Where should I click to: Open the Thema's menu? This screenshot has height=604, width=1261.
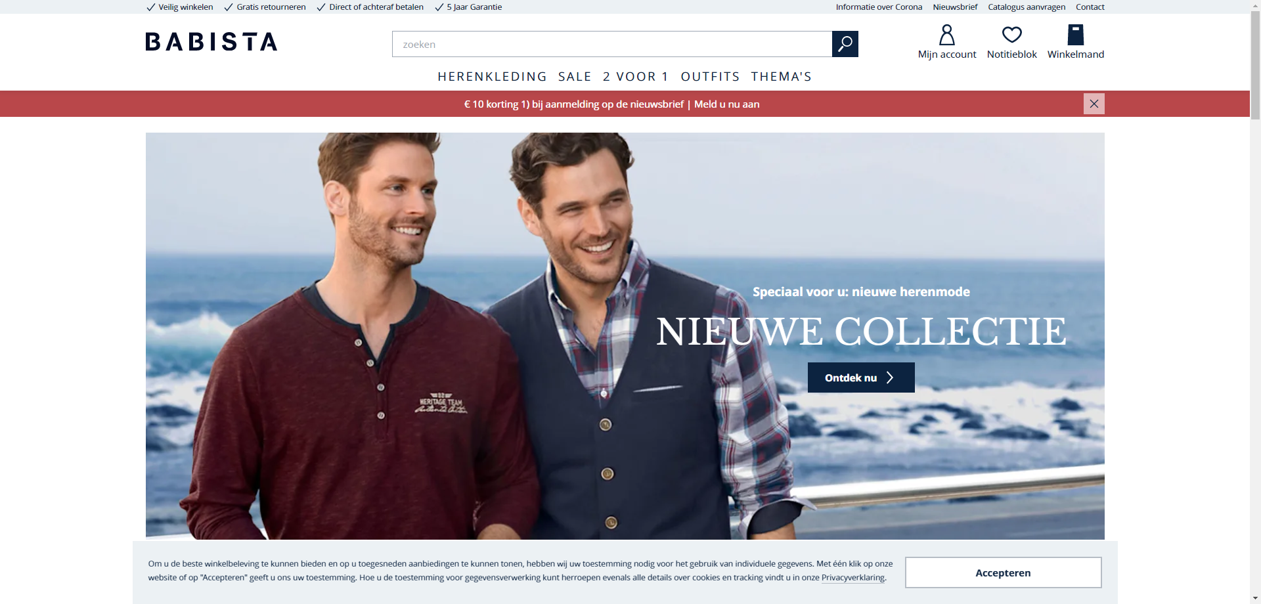point(781,77)
